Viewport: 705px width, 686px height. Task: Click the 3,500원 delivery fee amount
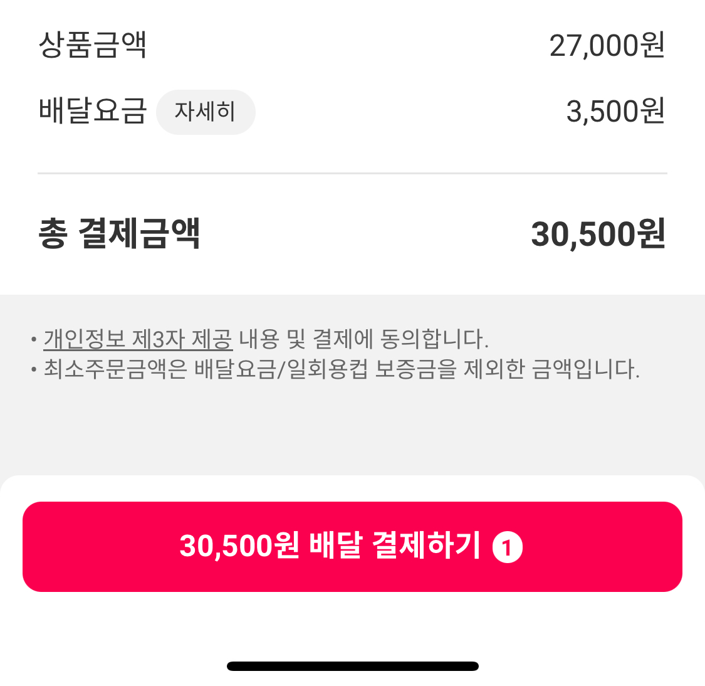pyautogui.click(x=615, y=111)
